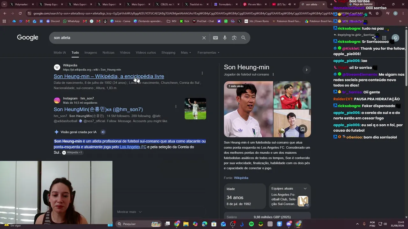This screenshot has height=229, width=408.
Task: Open the Google account avatar
Action: [395, 38]
